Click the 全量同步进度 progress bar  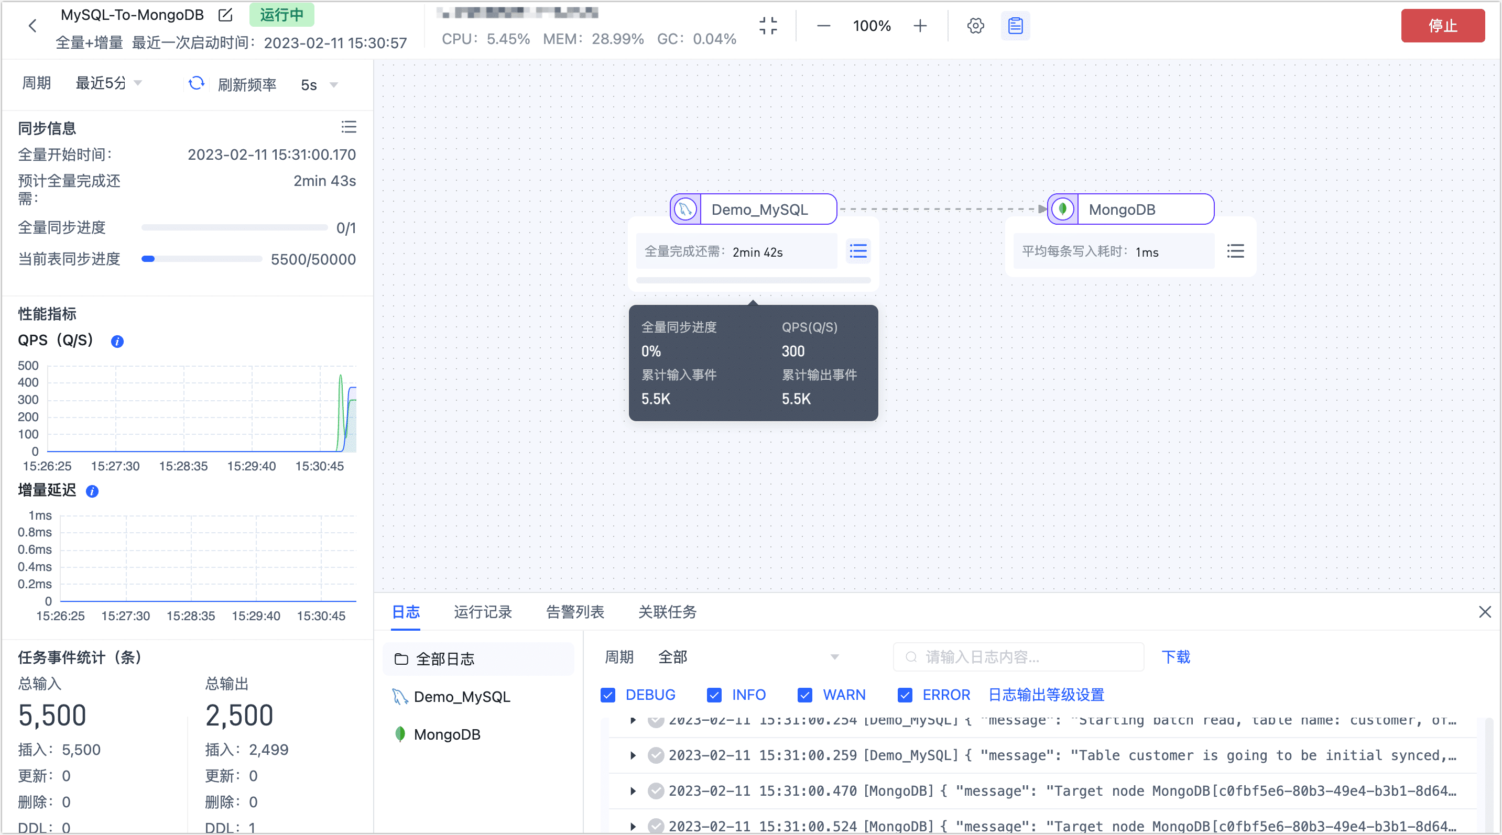(234, 228)
